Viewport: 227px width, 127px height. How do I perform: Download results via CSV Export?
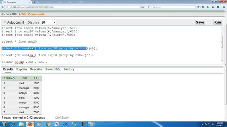point(62,117)
